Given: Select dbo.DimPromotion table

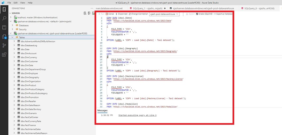Looking at the screenshot, I should [30, 97].
